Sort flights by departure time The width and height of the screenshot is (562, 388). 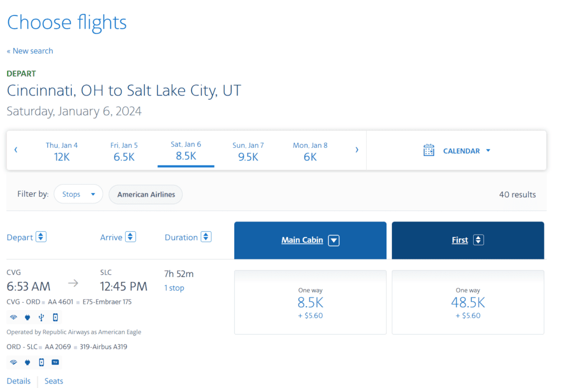pyautogui.click(x=41, y=237)
